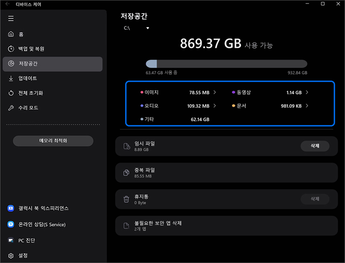345x263 pixels.
Task: Open 백업 및 복원 menu item
Action: tap(31, 49)
